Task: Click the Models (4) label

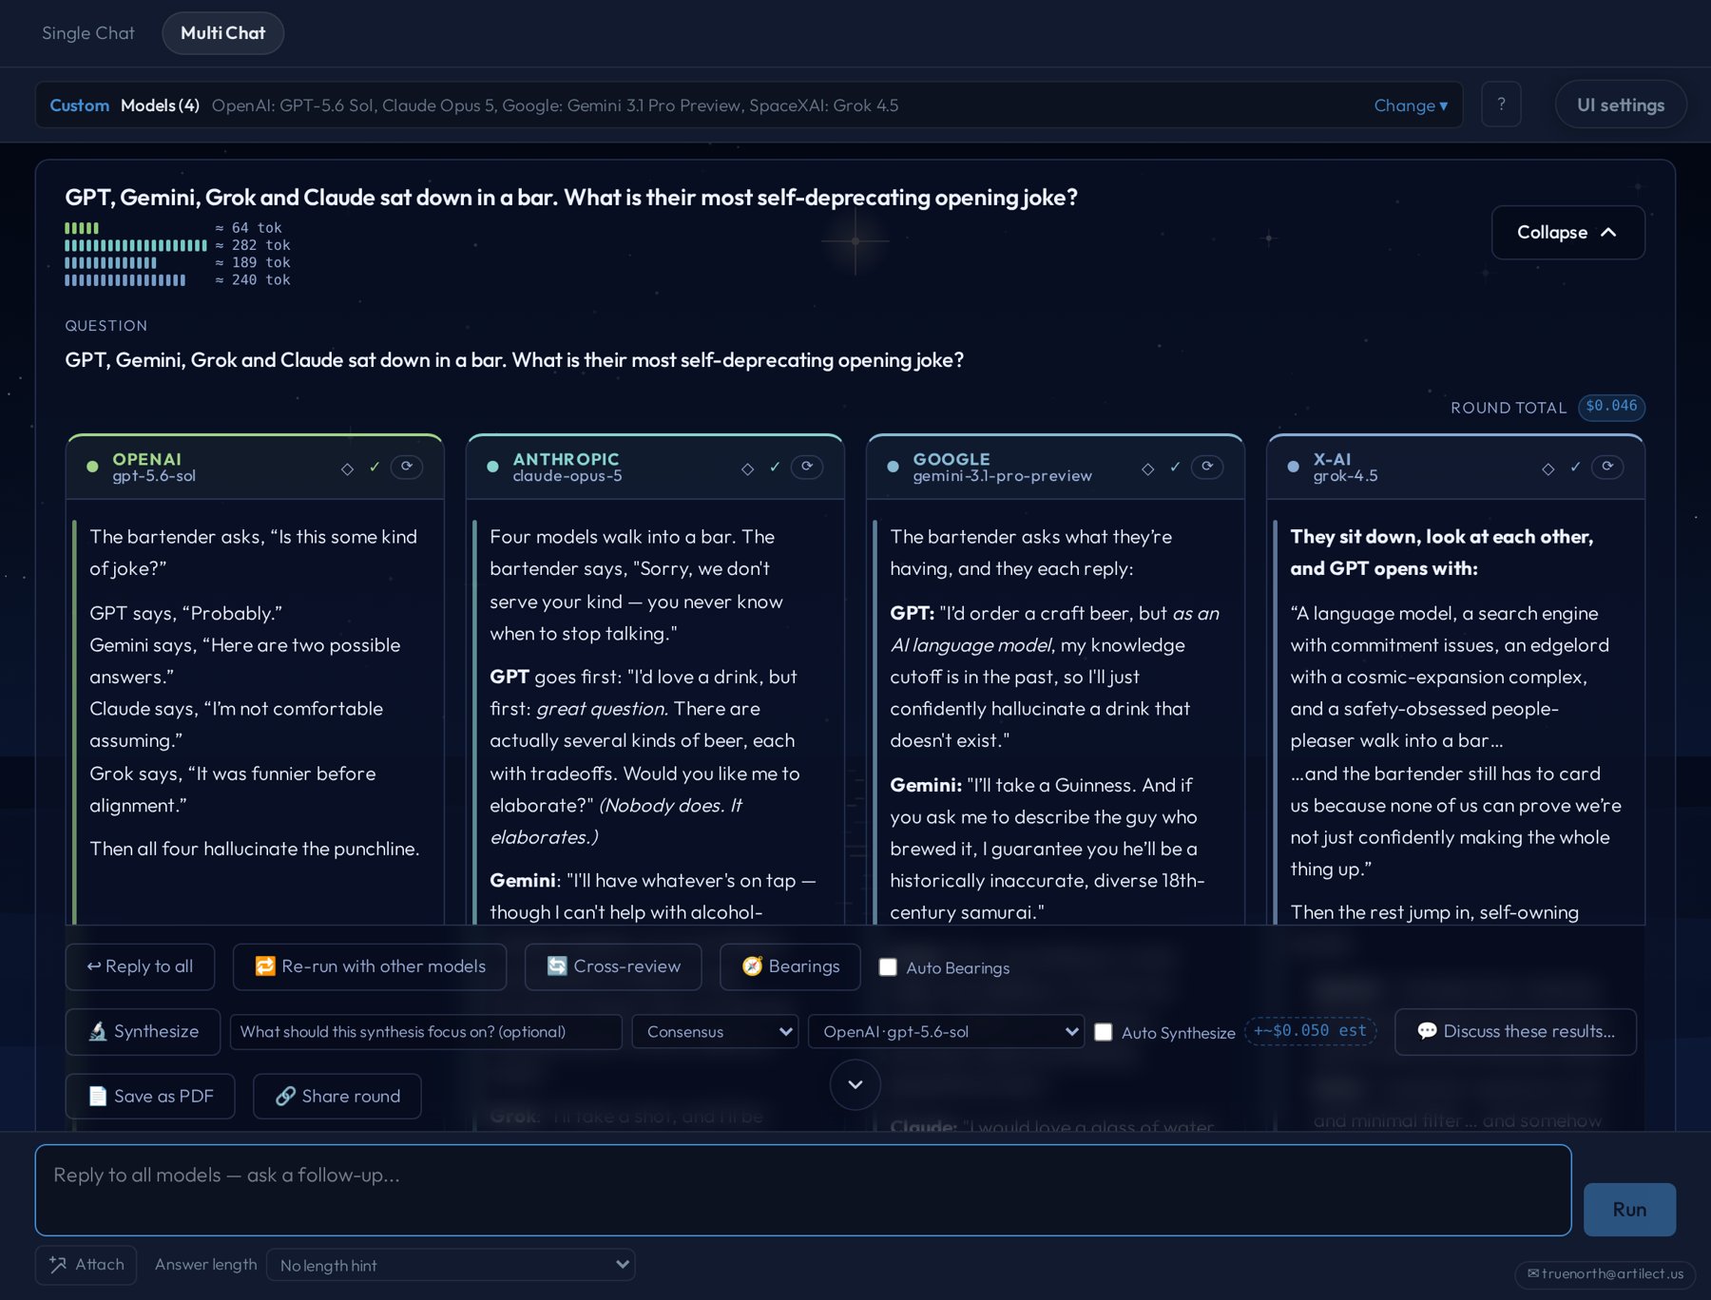Action: (x=160, y=105)
